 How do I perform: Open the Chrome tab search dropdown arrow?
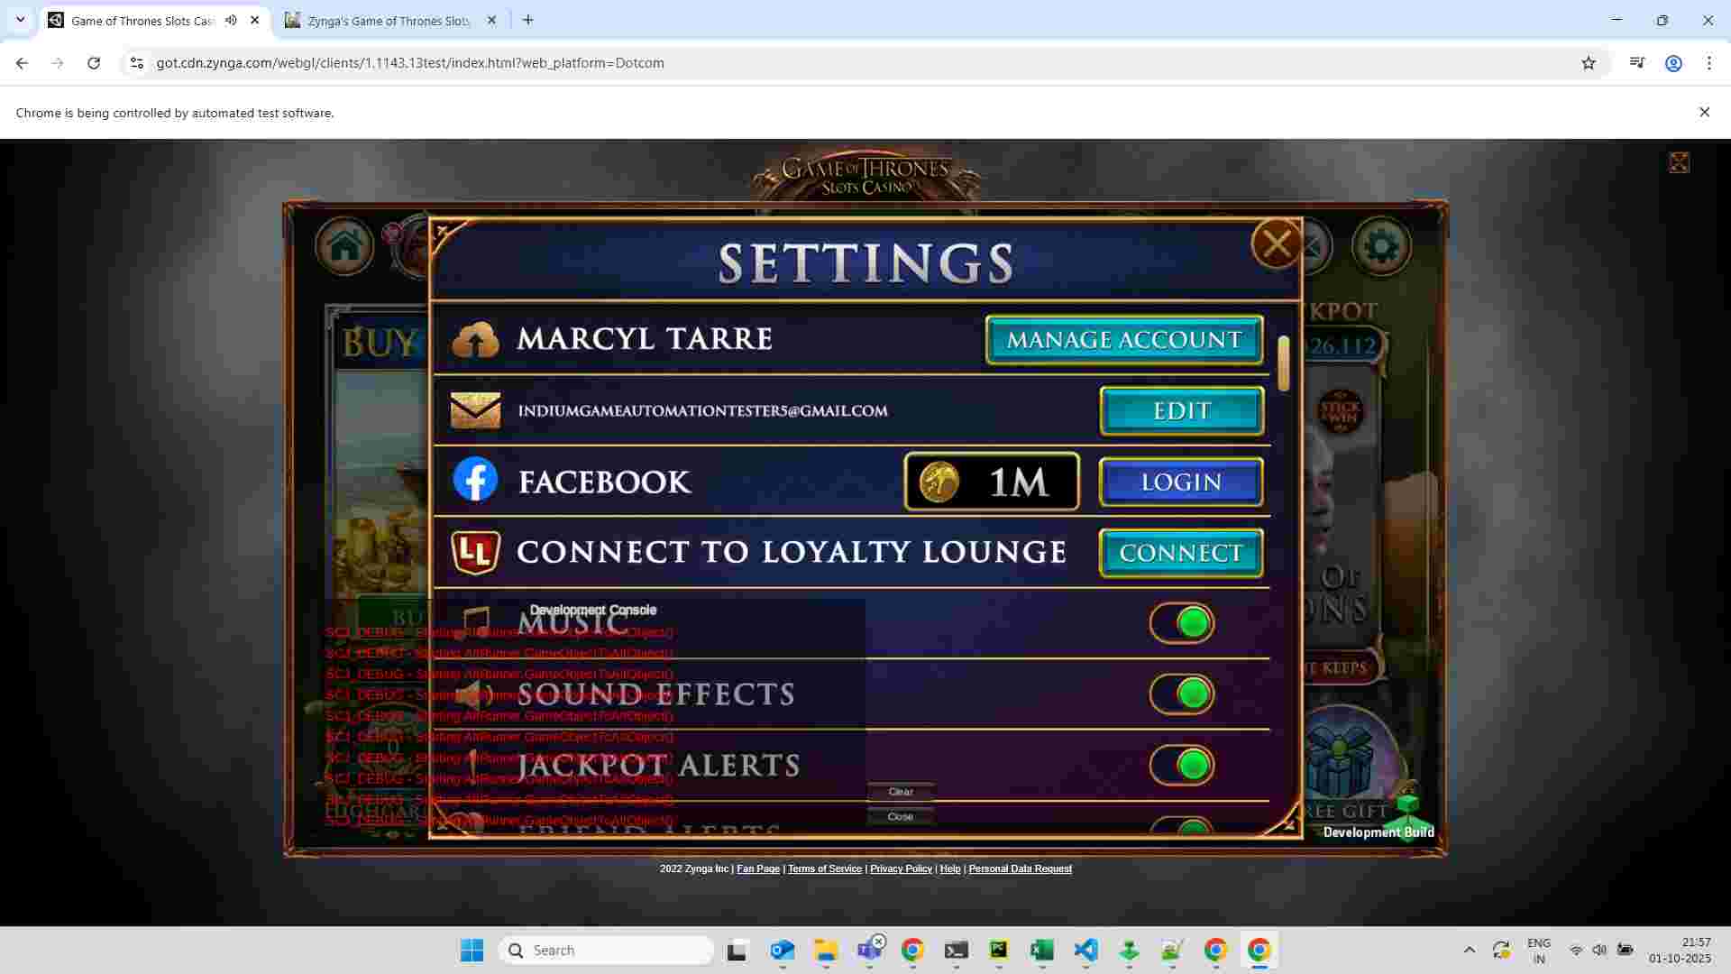click(20, 20)
